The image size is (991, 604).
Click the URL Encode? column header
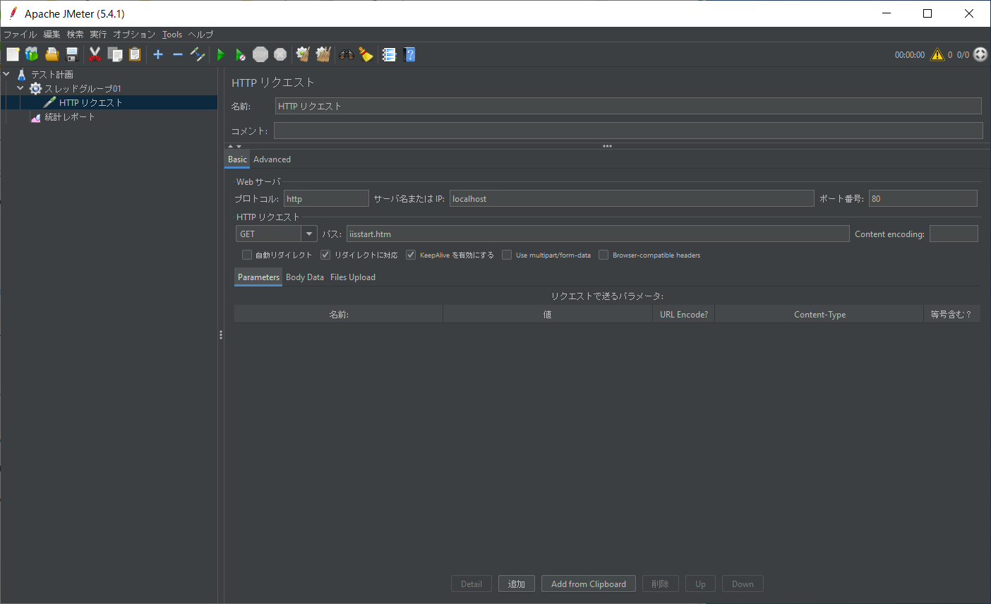point(684,314)
